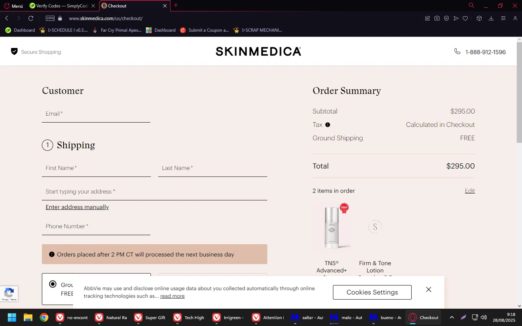Click the share page icon
Image resolution: width=522 pixels, height=326 pixels.
tap(427, 18)
